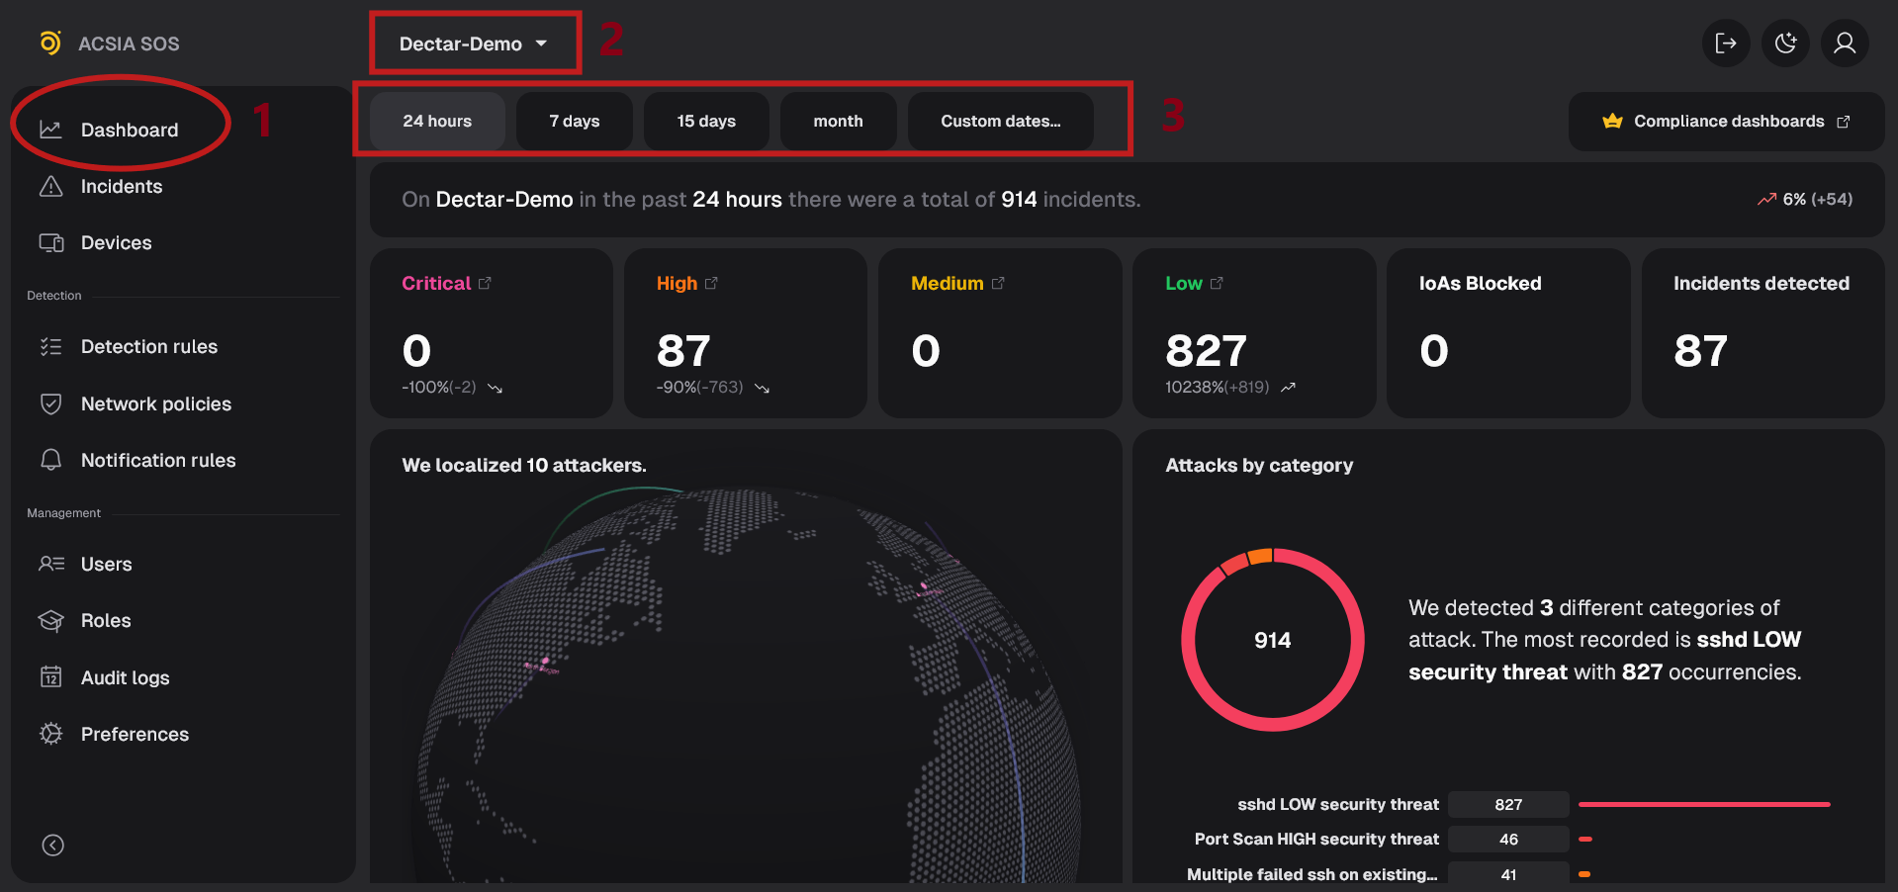Click the upward trend icon beside 6%

pos(1766,200)
